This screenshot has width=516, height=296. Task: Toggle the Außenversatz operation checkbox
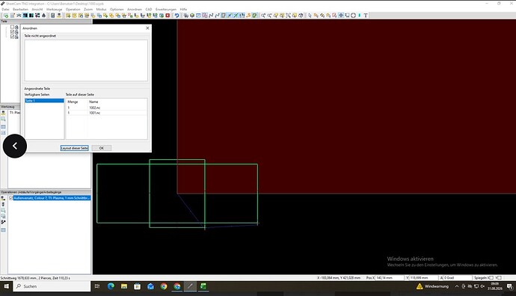pos(11,198)
